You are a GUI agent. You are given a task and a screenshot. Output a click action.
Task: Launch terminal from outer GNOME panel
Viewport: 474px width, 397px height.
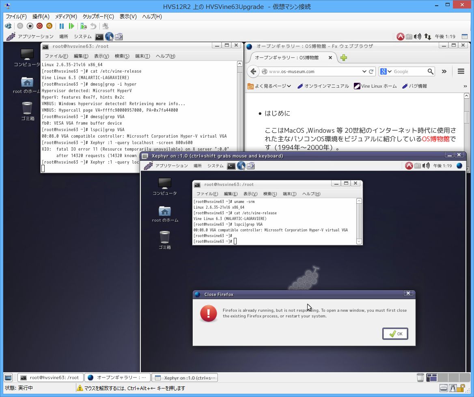coord(99,37)
